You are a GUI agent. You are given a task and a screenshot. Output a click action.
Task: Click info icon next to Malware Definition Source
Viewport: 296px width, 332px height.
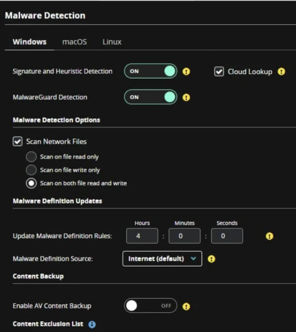[211, 259]
